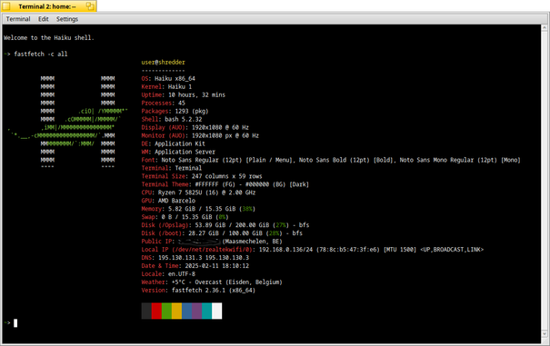Click the red color block
Viewport: 550px width, 346px height.
(156, 311)
